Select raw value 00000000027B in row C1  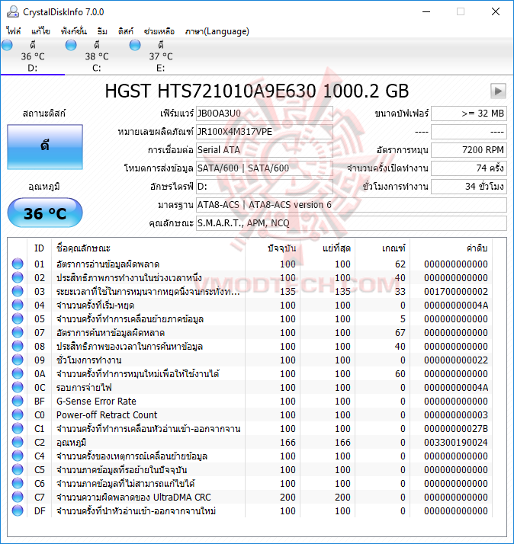pyautogui.click(x=455, y=429)
